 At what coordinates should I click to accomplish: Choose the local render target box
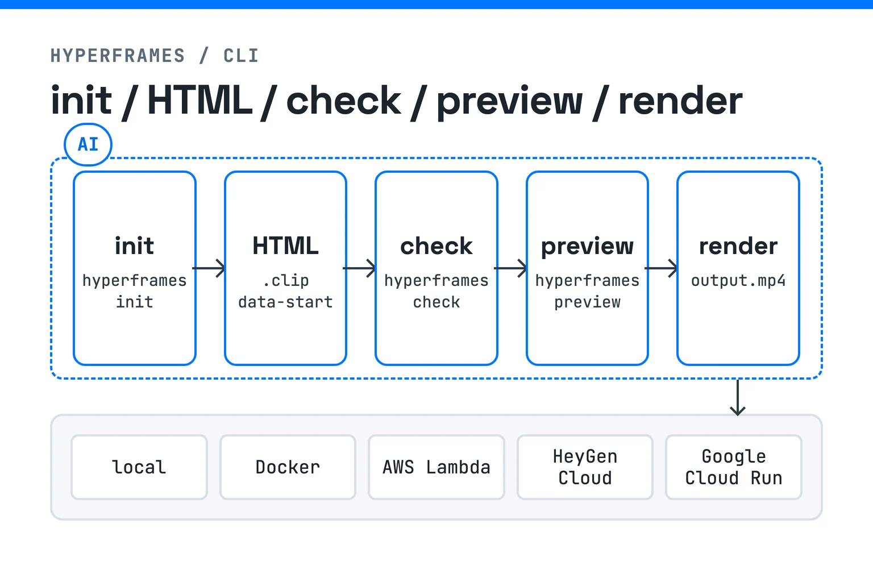(x=139, y=467)
